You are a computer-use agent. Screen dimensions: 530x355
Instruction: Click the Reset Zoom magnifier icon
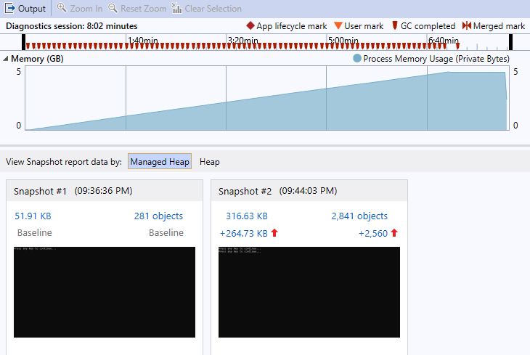point(113,8)
